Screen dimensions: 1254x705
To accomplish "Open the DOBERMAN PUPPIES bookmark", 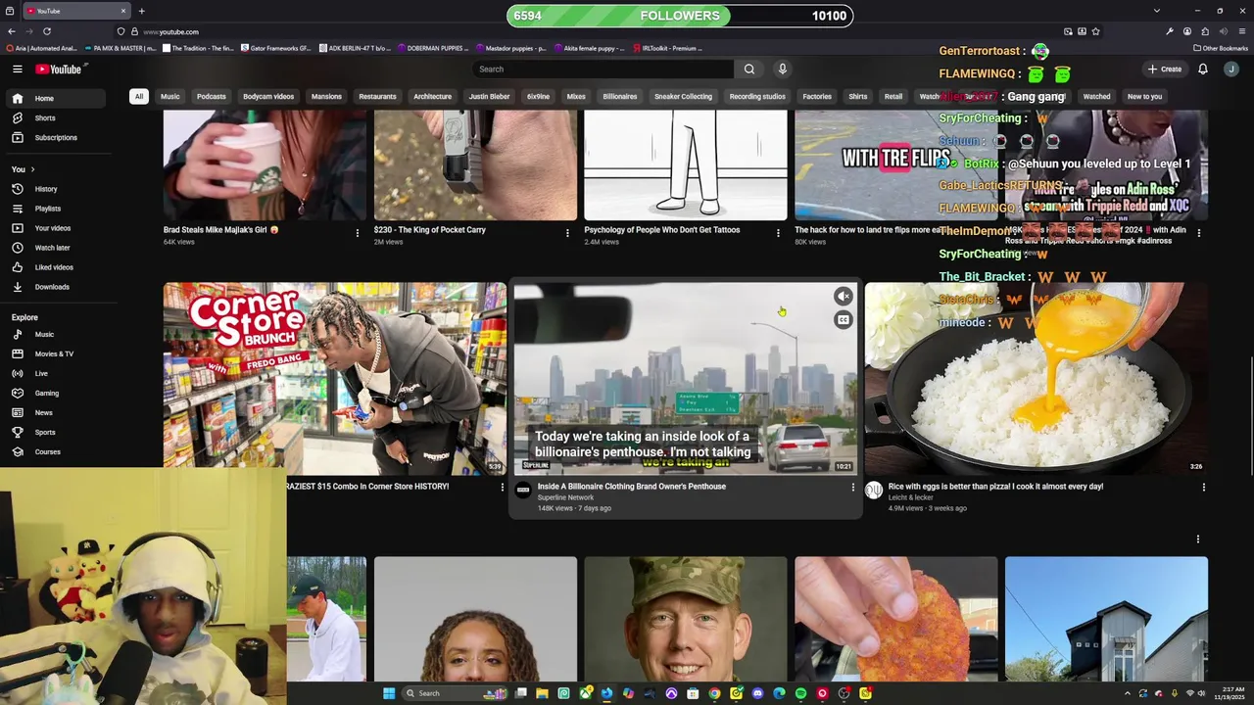I will click(x=432, y=48).
